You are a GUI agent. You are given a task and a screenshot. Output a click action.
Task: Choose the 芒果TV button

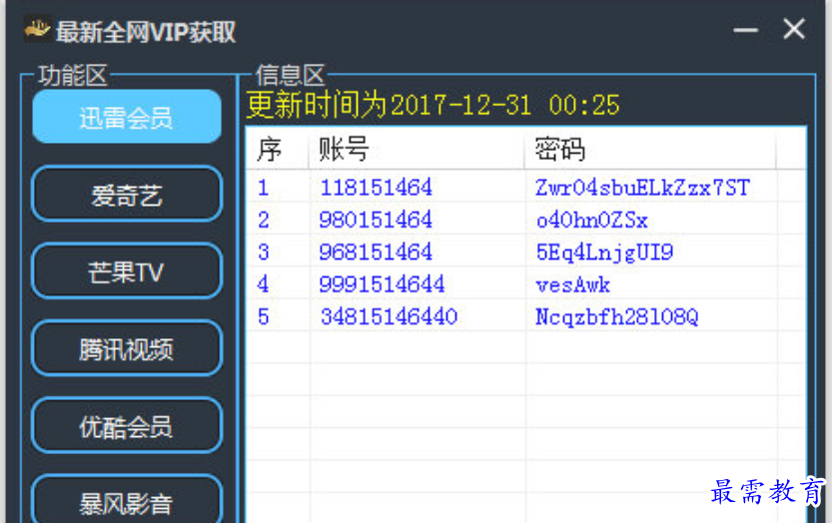(127, 271)
